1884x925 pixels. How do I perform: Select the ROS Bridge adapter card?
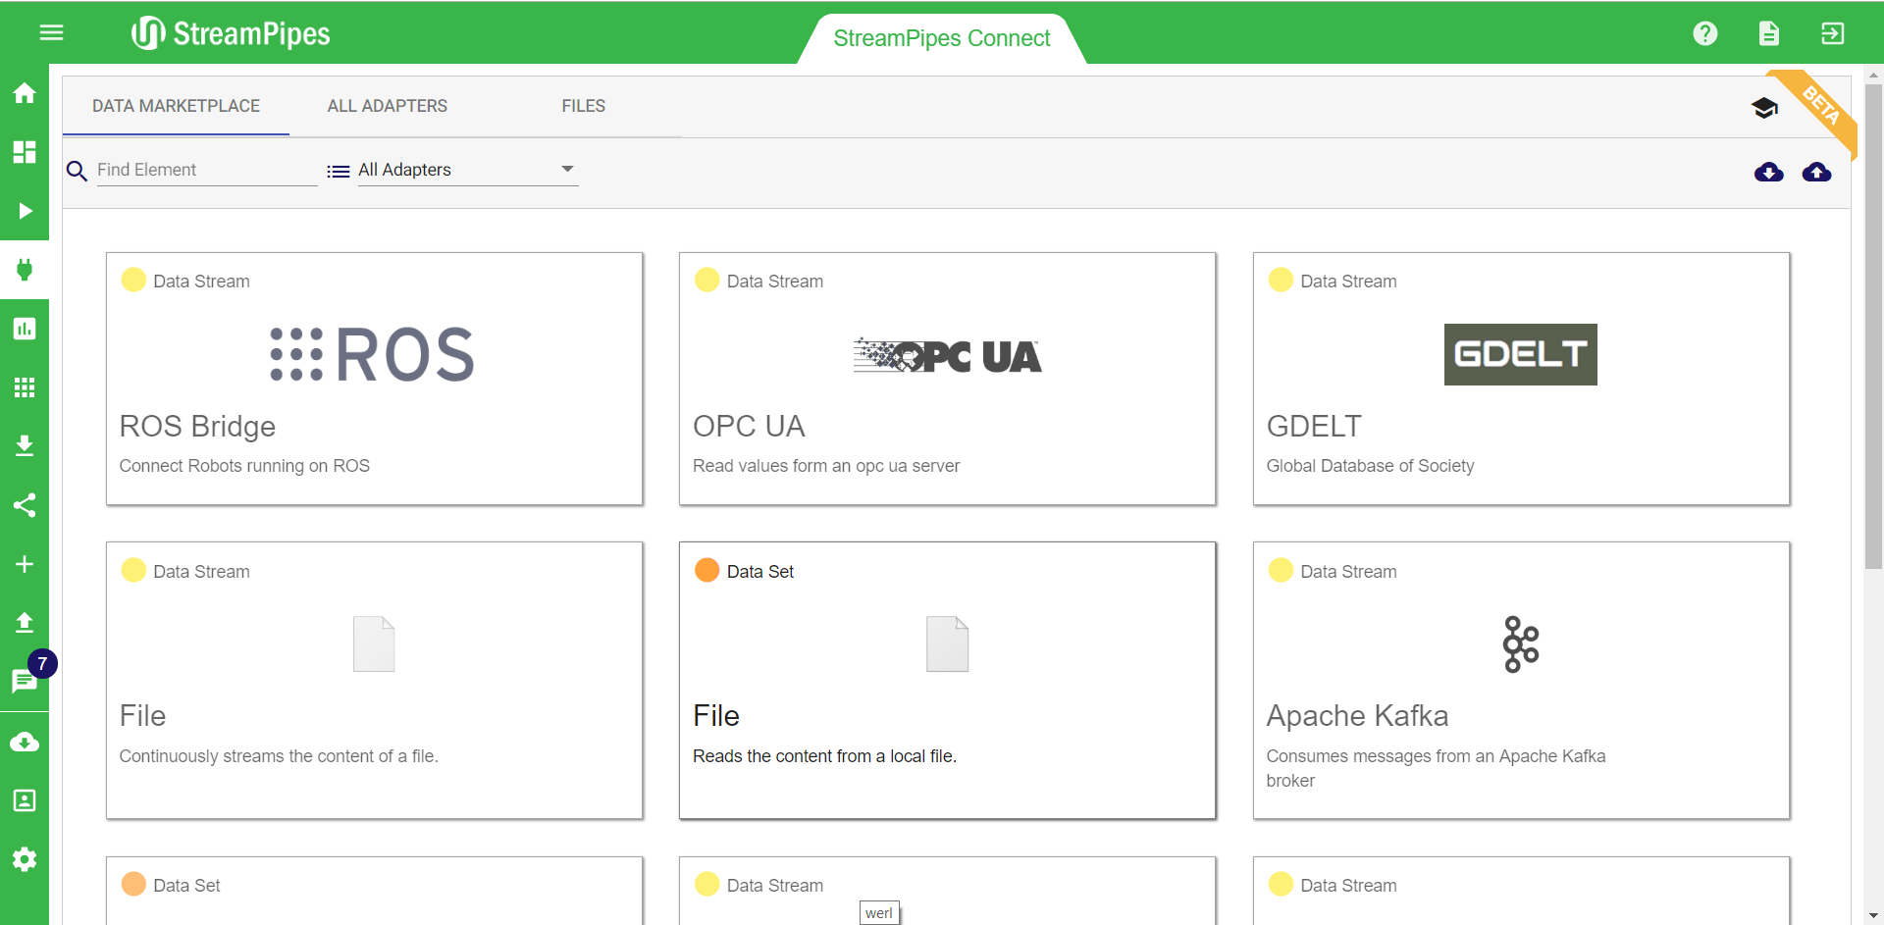[374, 379]
